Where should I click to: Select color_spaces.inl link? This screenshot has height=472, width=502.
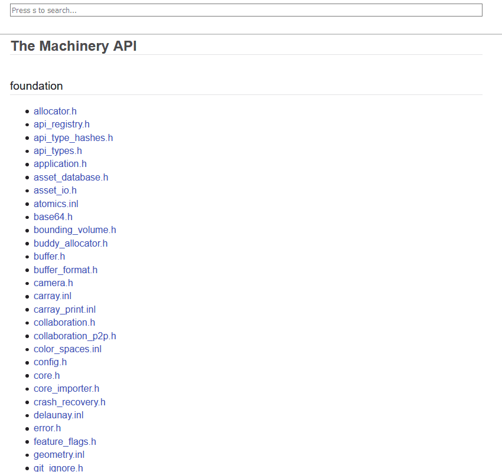(67, 349)
